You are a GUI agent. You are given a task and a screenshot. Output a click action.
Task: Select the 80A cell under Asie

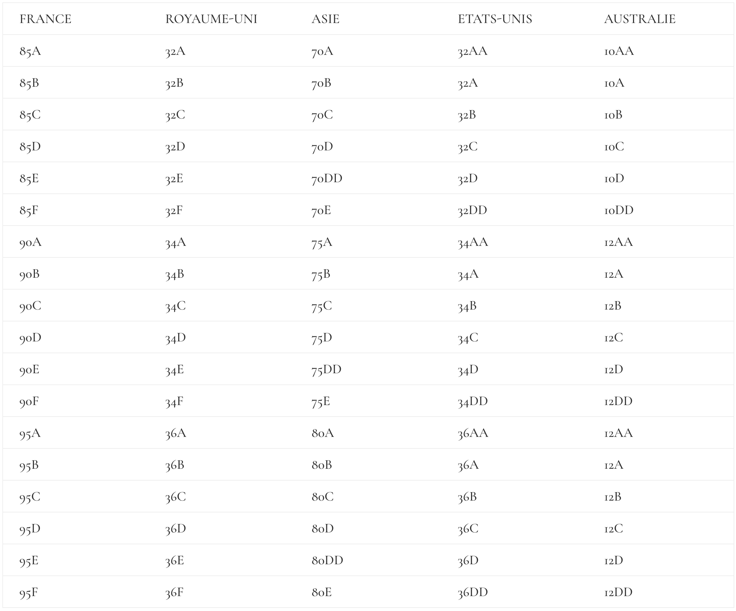coord(323,434)
